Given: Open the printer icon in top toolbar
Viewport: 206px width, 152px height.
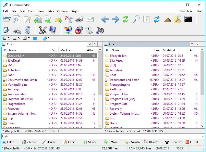Looking at the screenshot, I should click(x=79, y=19).
